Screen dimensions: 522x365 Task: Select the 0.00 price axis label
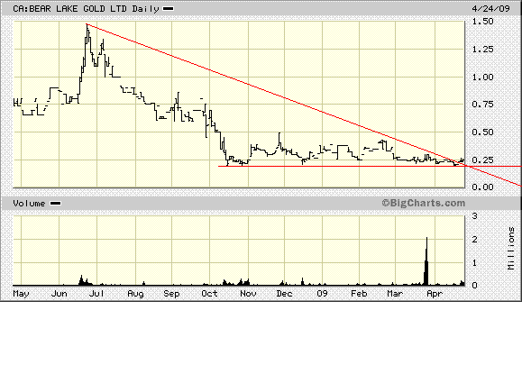tap(482, 187)
